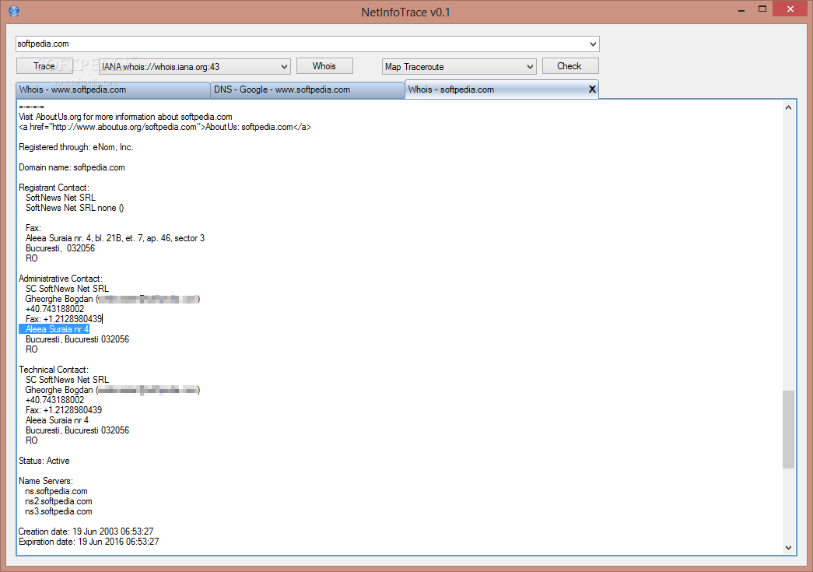Click the Whois button
The width and height of the screenshot is (813, 572).
(x=324, y=66)
